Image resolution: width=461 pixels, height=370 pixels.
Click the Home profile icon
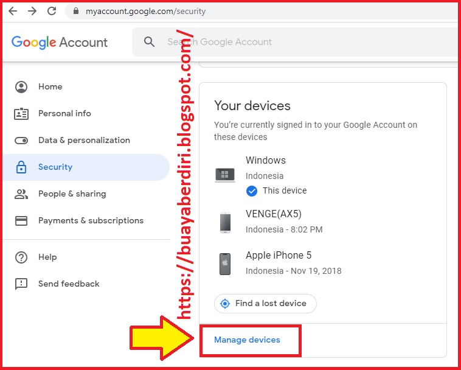pos(21,87)
